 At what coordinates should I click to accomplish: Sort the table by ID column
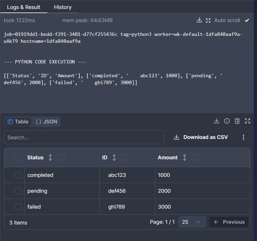(x=114, y=158)
